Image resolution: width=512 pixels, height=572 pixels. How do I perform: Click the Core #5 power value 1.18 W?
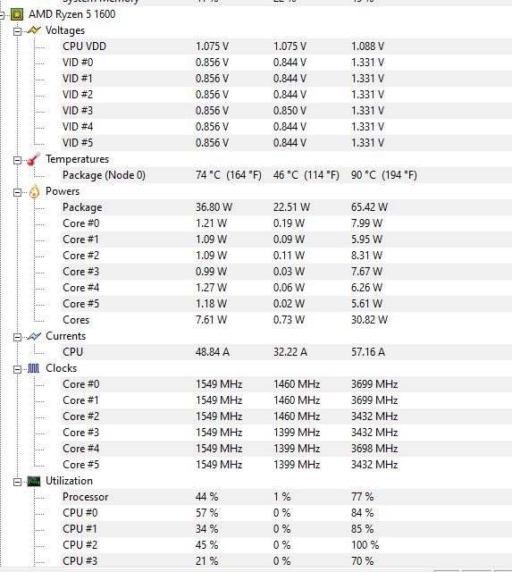(x=211, y=304)
